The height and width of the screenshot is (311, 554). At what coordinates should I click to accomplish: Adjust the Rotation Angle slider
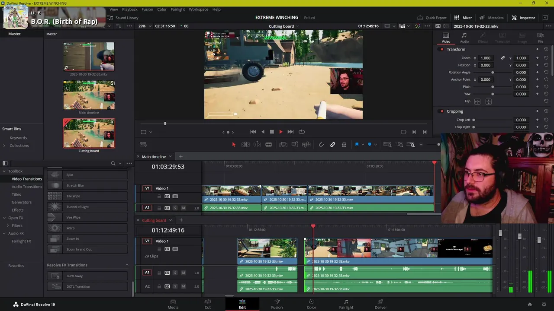(x=493, y=73)
